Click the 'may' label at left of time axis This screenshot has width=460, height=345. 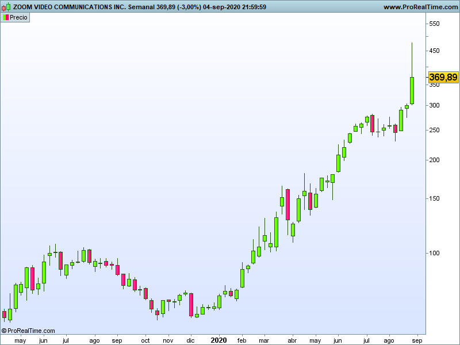[x=20, y=340]
